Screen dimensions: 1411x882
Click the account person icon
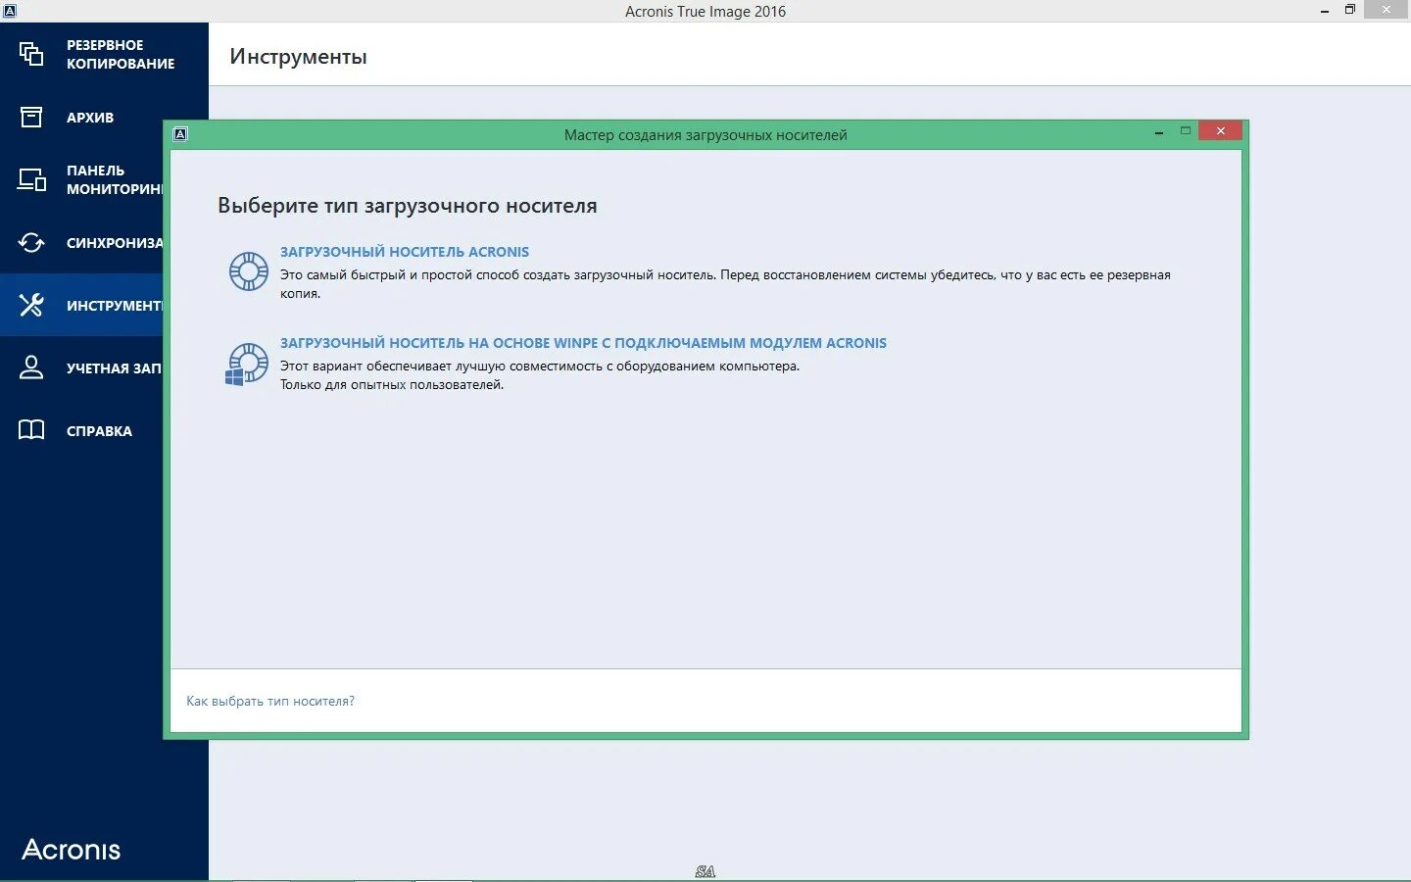[31, 367]
